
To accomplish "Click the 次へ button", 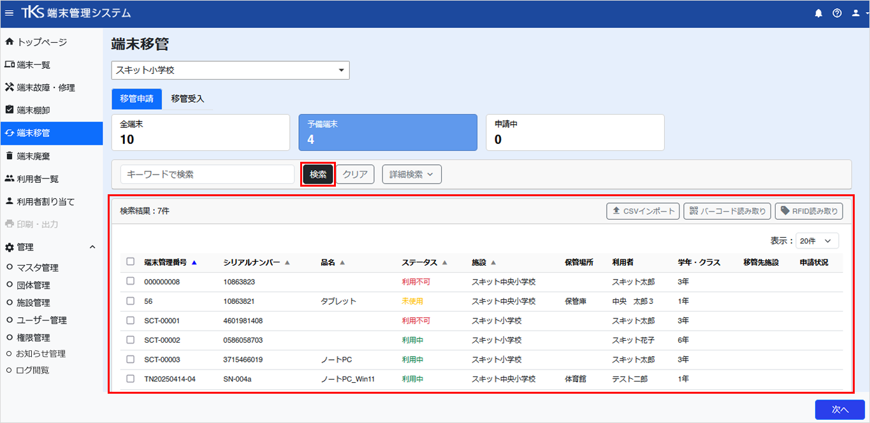I will click(x=840, y=410).
